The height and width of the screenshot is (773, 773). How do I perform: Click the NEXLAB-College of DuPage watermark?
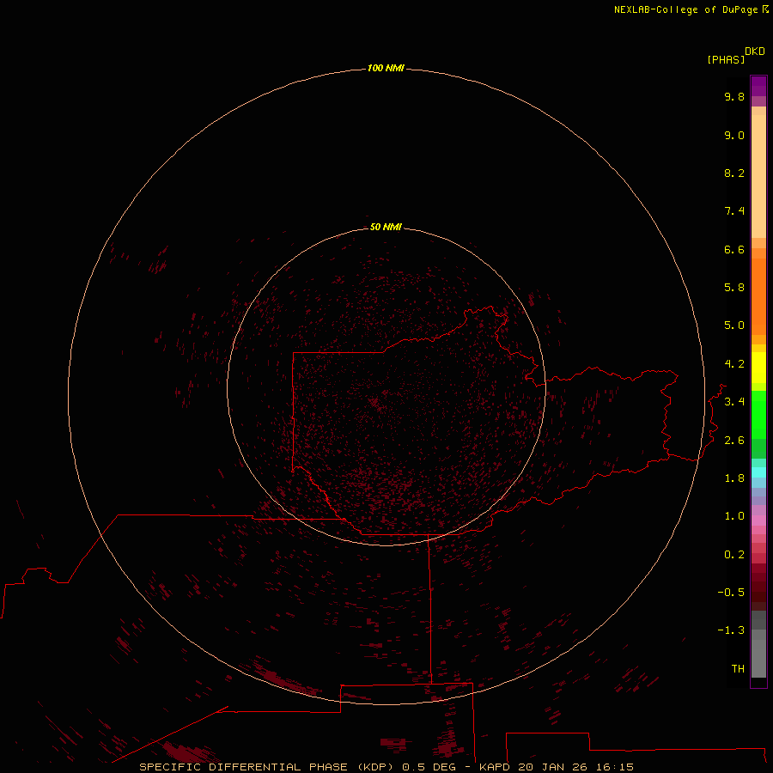point(691,9)
